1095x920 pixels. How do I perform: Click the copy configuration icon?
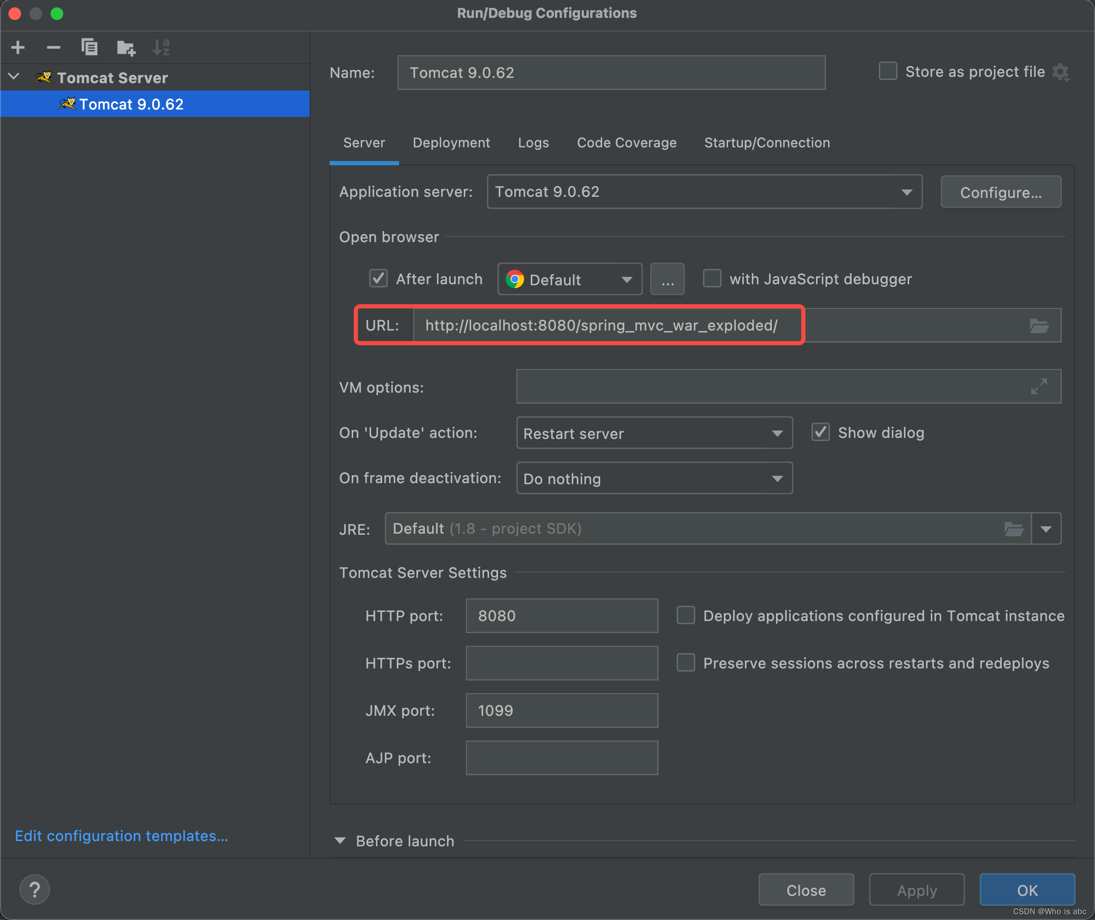(89, 47)
